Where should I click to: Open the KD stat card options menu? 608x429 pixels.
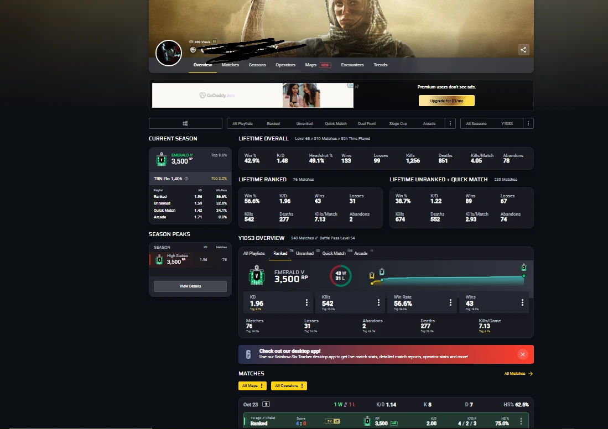(307, 302)
